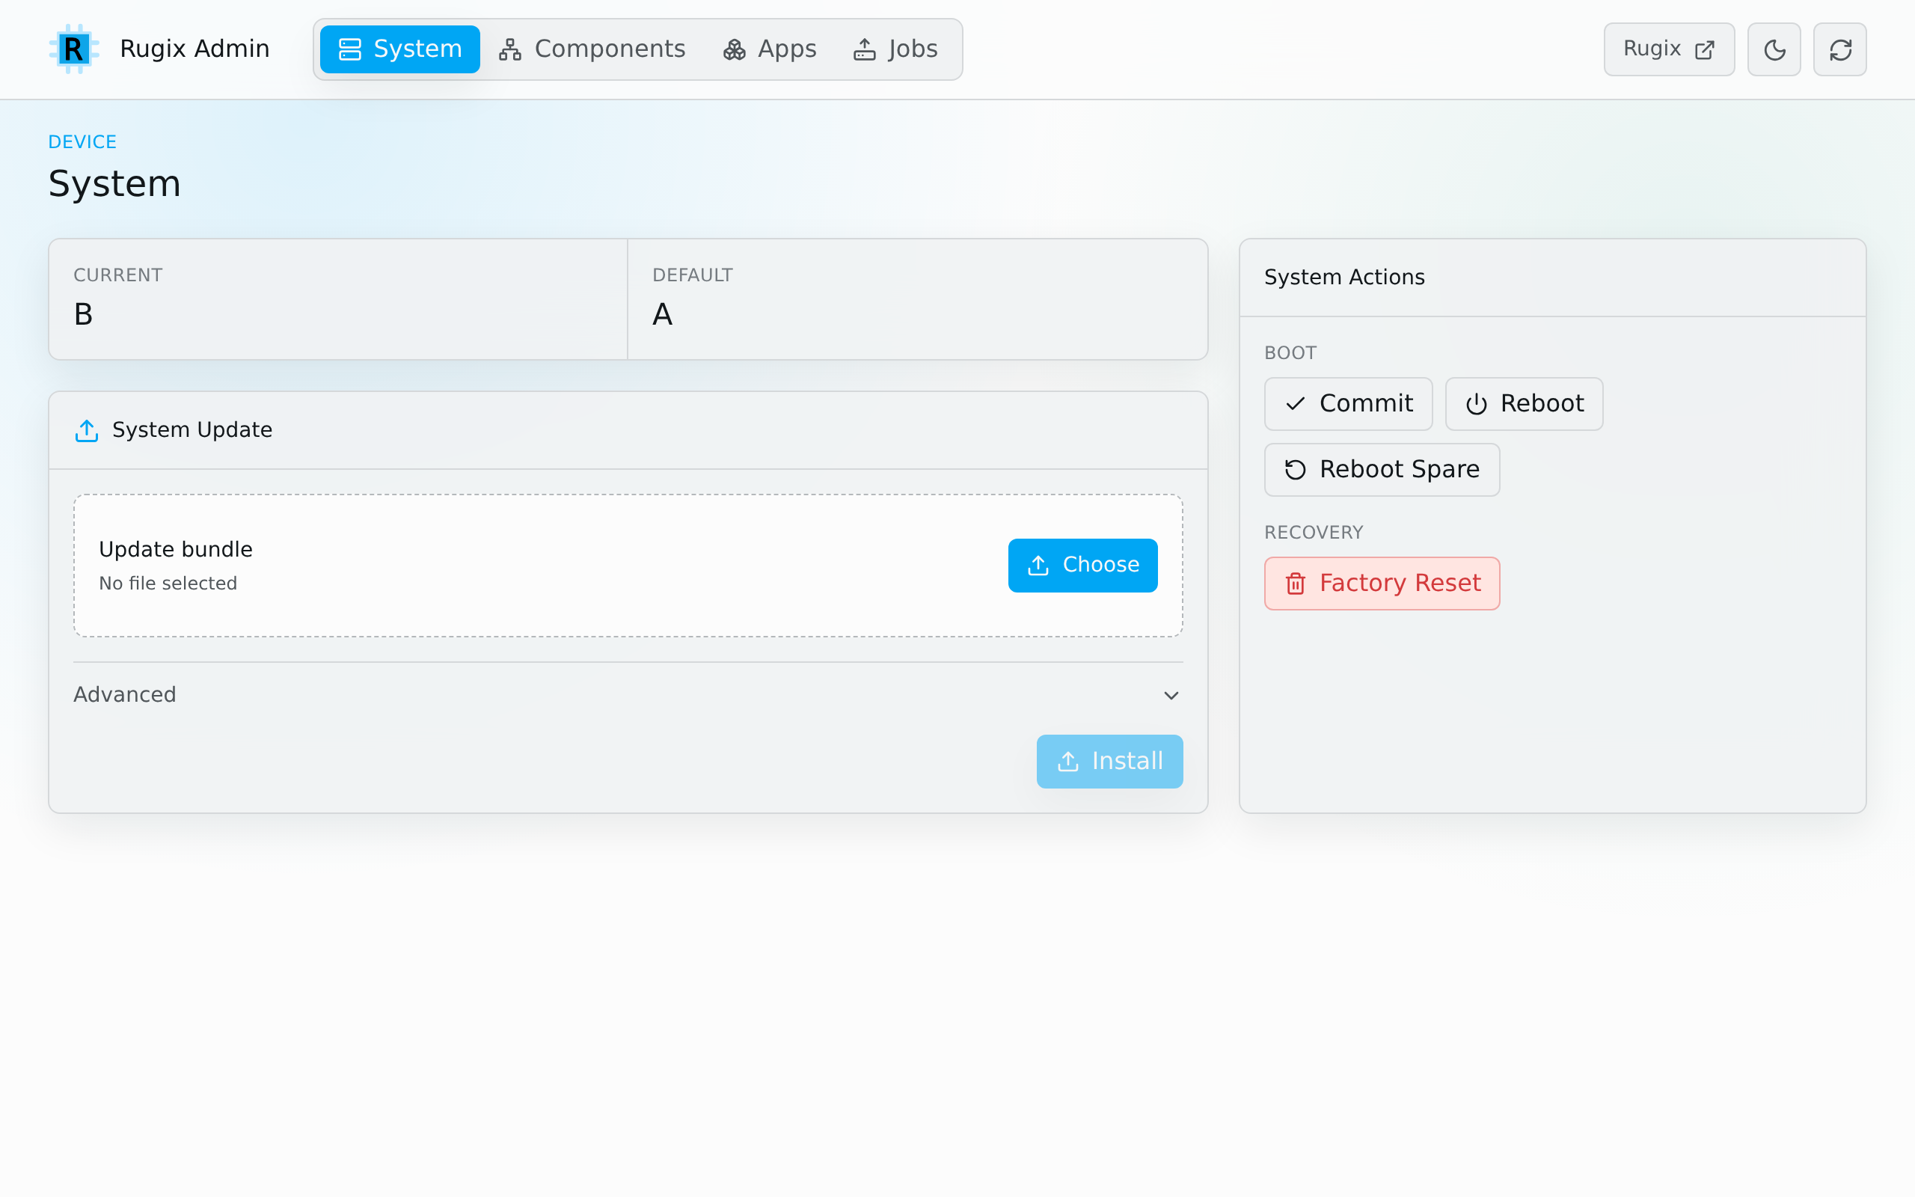Click the Rugix Admin logo icon
This screenshot has height=1197, width=1915.
(x=73, y=49)
